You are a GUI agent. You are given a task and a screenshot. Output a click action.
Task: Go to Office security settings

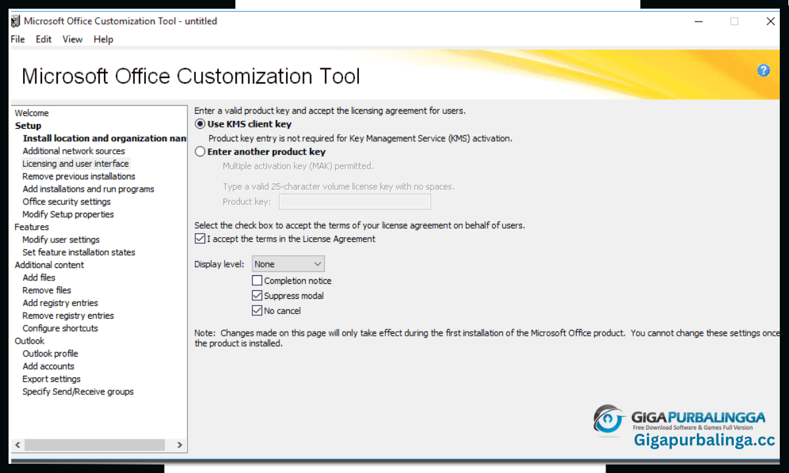[66, 202]
